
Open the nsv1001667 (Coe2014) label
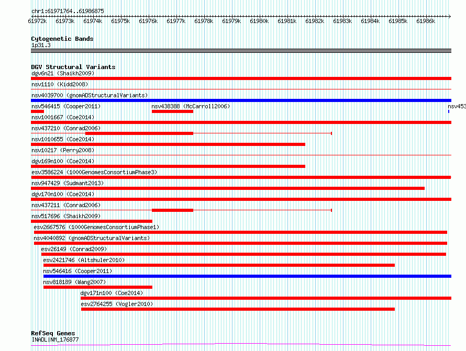pyautogui.click(x=63, y=117)
